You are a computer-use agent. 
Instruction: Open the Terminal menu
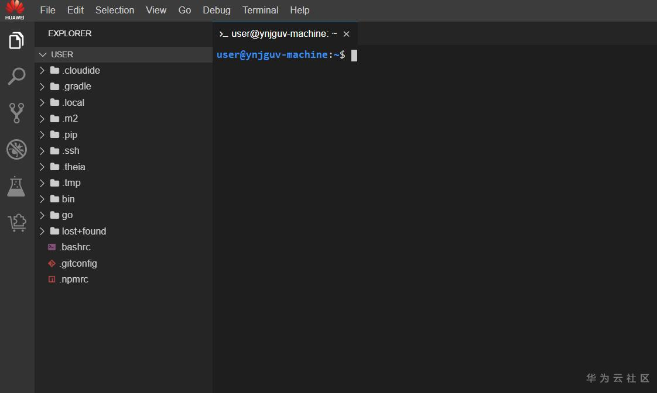[260, 10]
